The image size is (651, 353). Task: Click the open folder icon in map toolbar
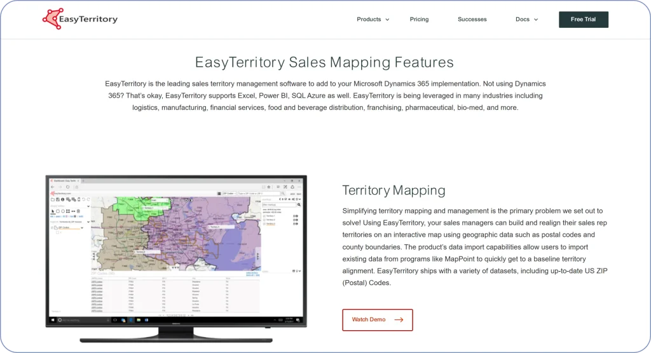(x=53, y=199)
